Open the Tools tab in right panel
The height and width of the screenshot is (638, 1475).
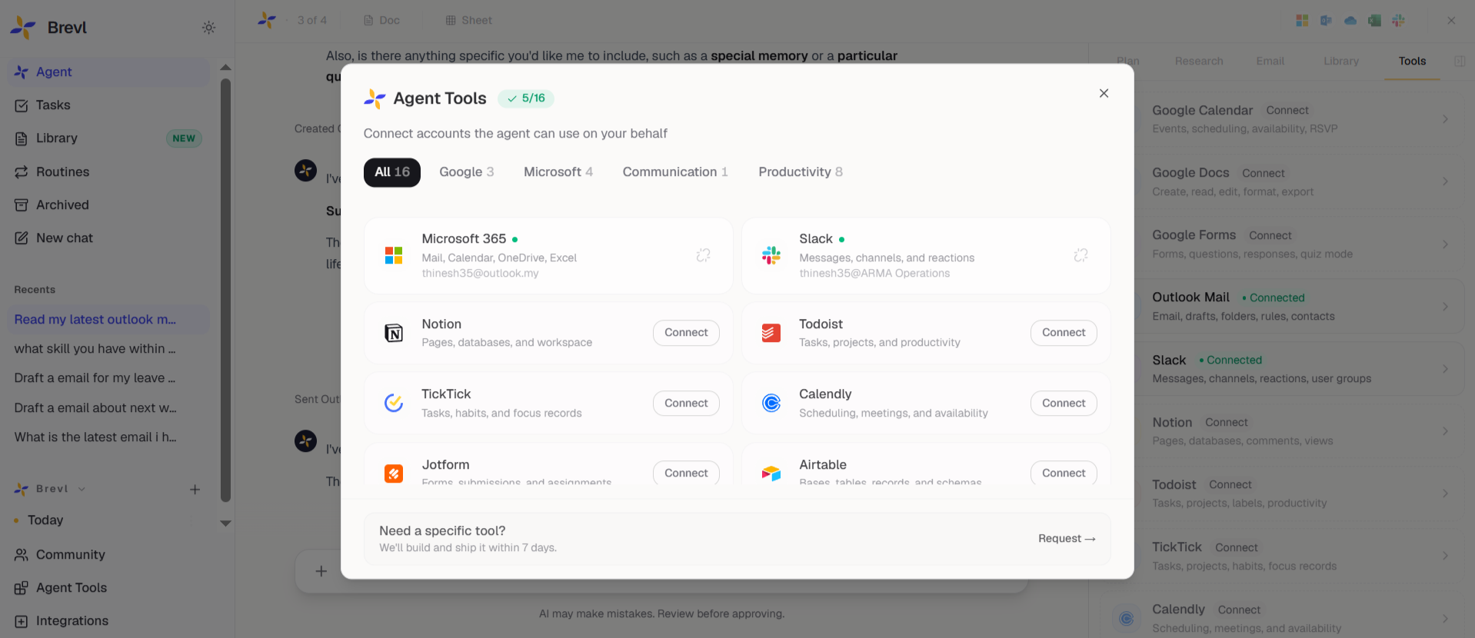1412,61
